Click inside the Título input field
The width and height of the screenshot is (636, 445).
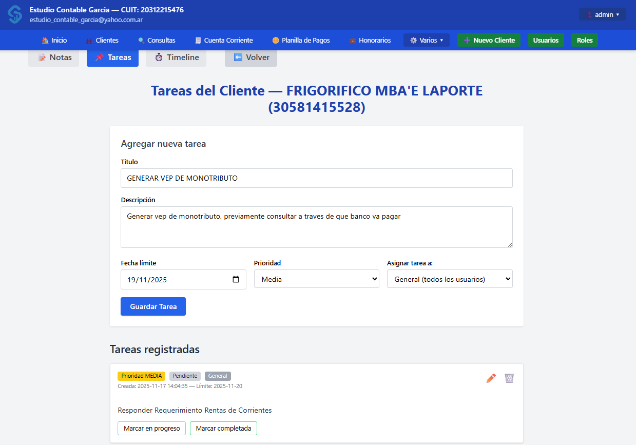click(x=316, y=178)
